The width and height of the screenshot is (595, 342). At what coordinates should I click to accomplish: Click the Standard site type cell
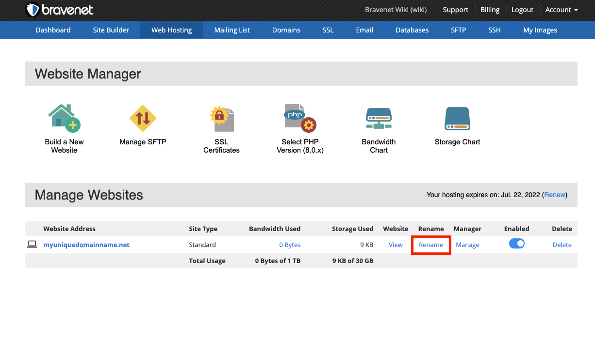click(202, 245)
